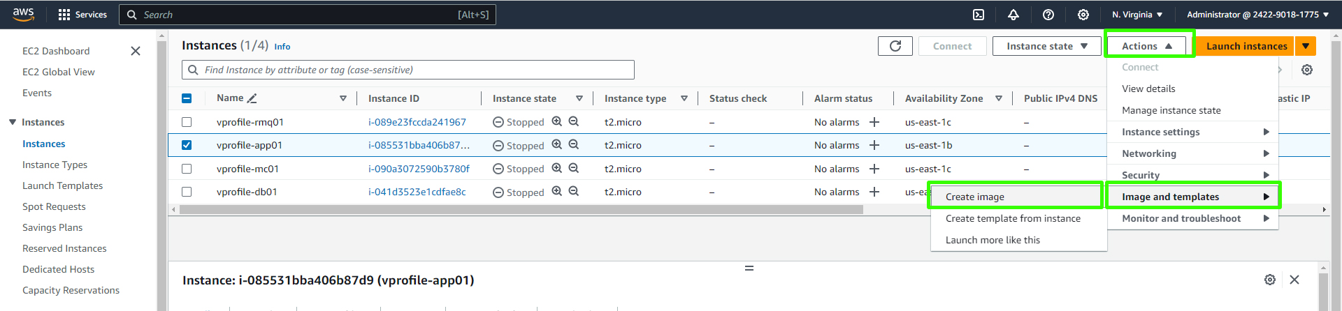Toggle the select-all instances checkbox

coord(187,98)
